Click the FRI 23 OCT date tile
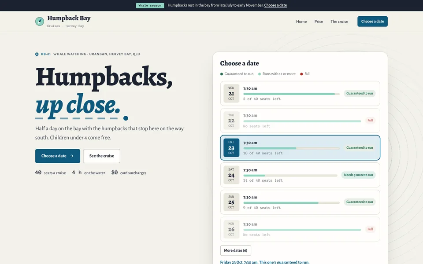The height and width of the screenshot is (264, 423). pos(231,148)
